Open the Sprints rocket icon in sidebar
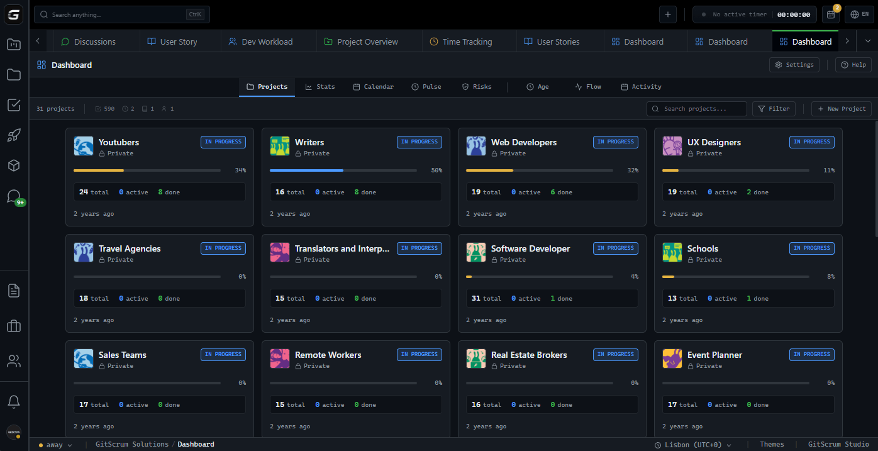The image size is (878, 451). (x=14, y=135)
